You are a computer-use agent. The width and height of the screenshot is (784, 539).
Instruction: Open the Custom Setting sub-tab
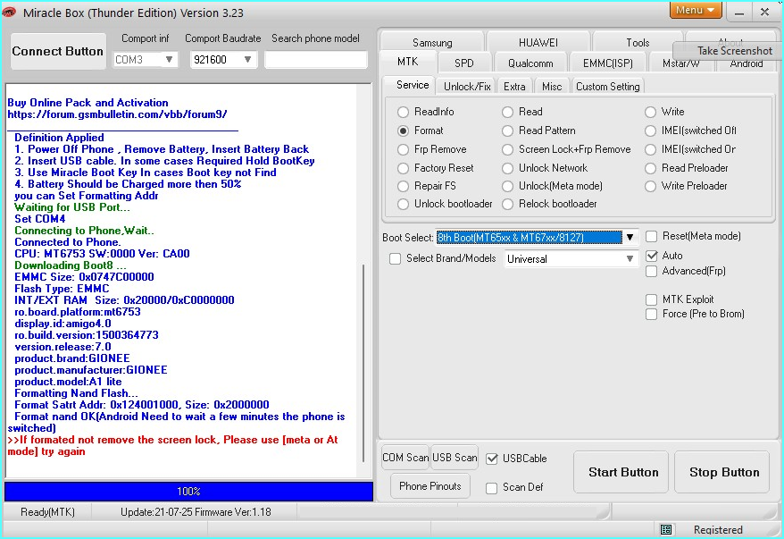pyautogui.click(x=607, y=87)
